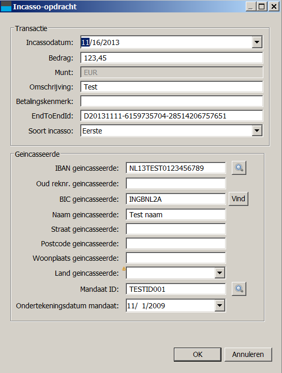Focus the Straat geincasseerde field
The image size is (282, 373).
pyautogui.click(x=175, y=229)
